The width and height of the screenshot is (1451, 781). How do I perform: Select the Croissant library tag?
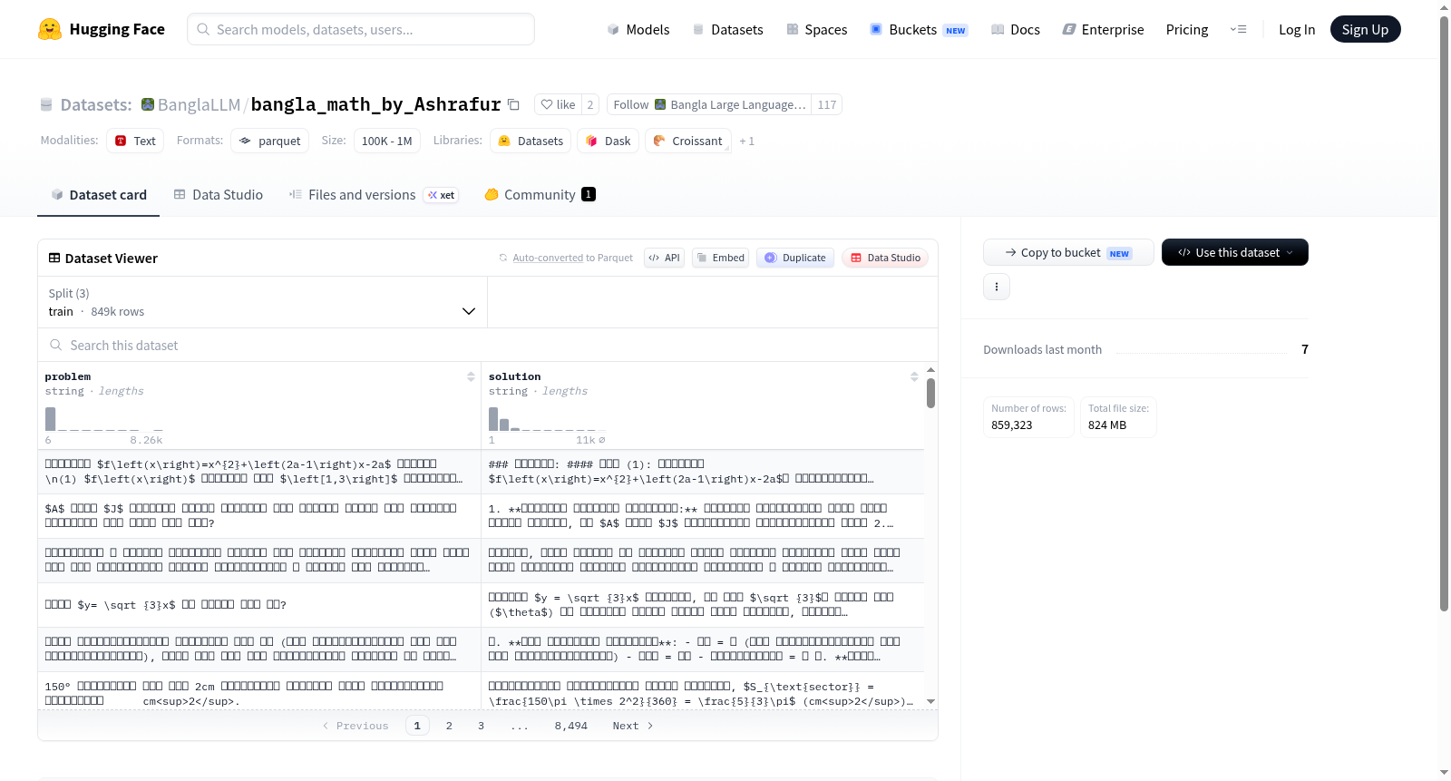pos(687,141)
